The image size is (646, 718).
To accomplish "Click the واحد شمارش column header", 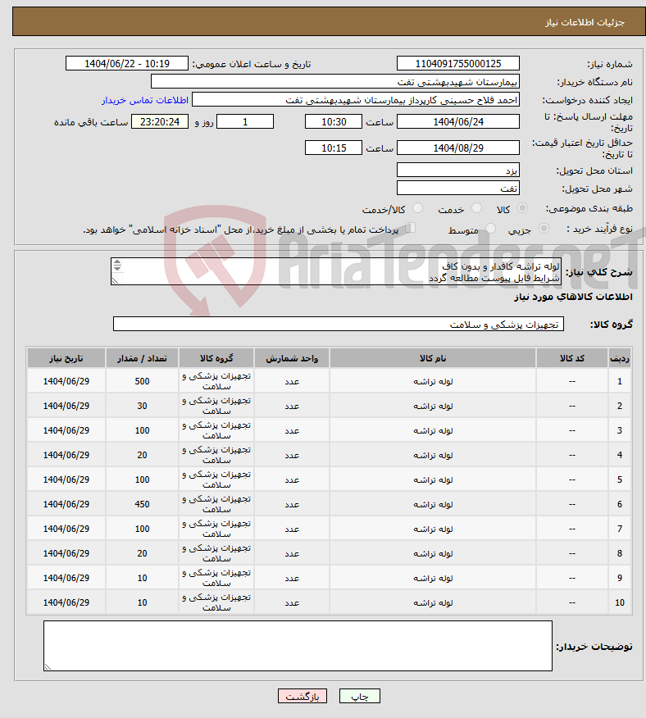I will click(292, 358).
